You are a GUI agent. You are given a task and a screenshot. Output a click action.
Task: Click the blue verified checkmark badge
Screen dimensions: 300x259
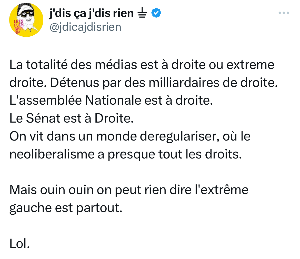click(156, 13)
